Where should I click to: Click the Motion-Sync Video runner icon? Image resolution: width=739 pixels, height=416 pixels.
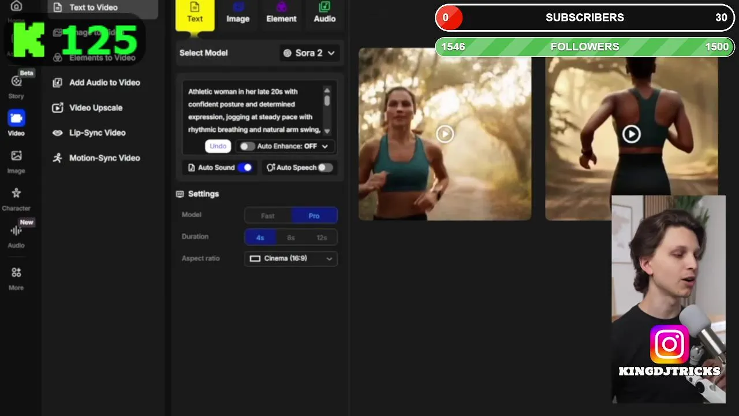(57, 158)
